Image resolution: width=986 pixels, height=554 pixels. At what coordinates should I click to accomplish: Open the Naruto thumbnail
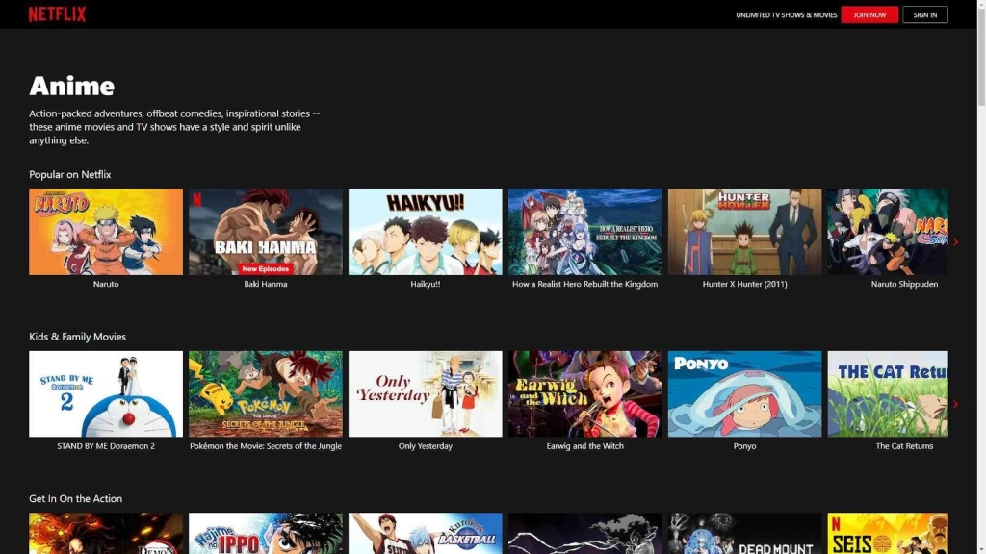click(106, 232)
